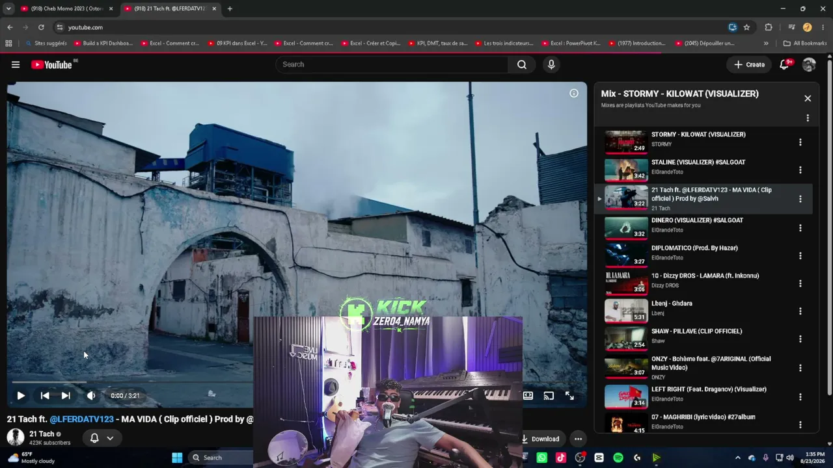The height and width of the screenshot is (468, 833).
Task: Open the 21 Tach channel avatar
Action: 16,437
